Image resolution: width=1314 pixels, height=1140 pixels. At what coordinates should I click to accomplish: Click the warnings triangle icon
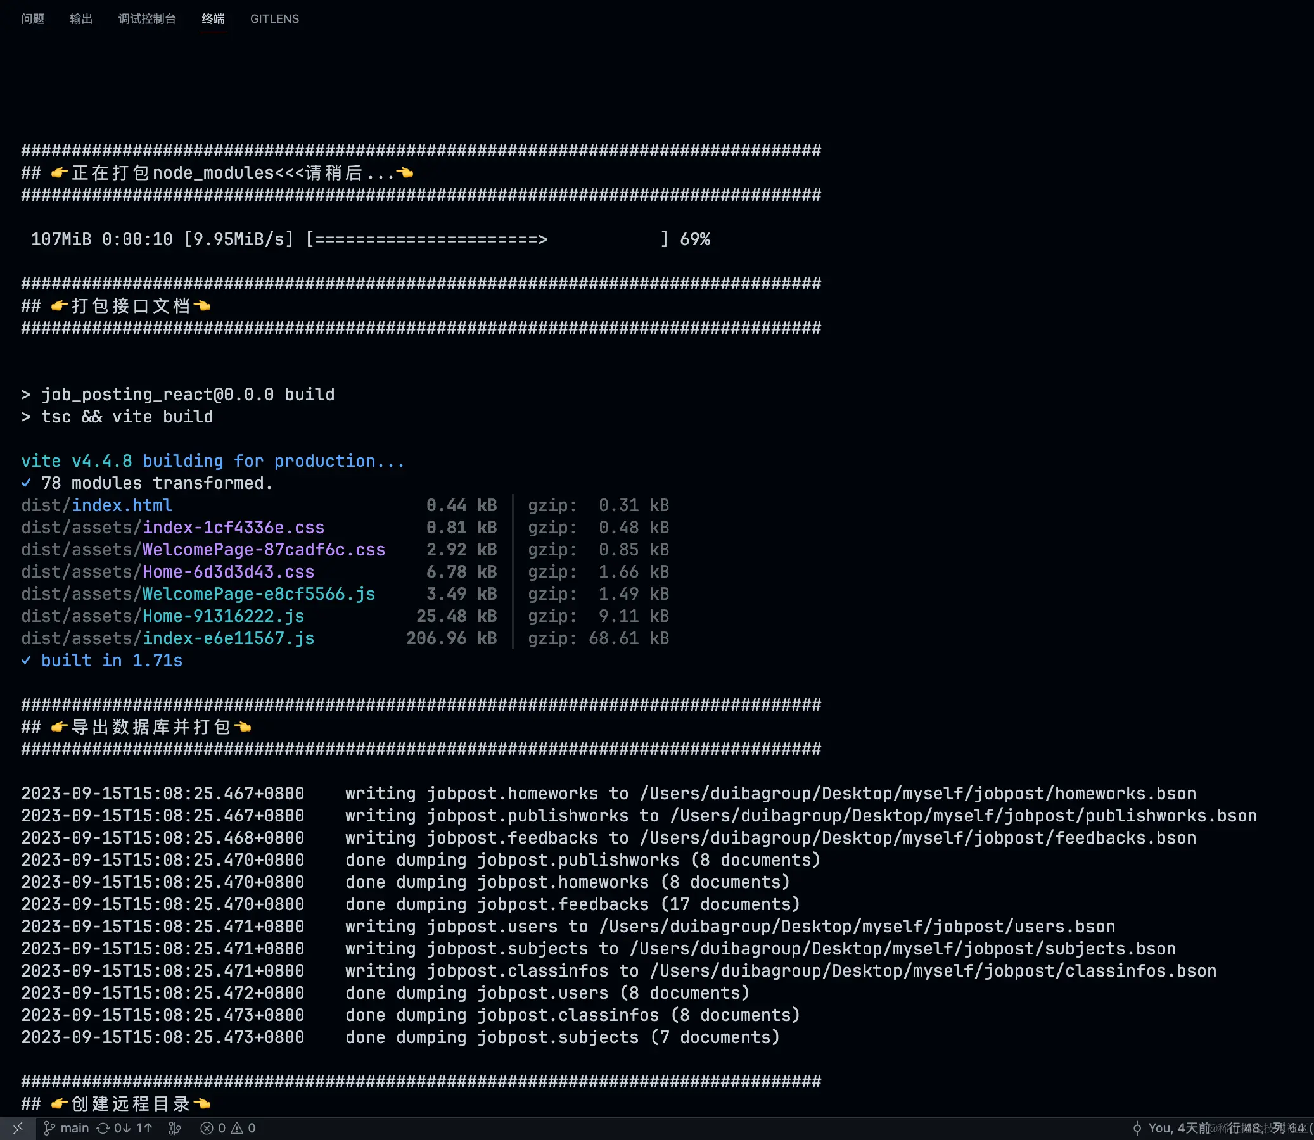237,1128
